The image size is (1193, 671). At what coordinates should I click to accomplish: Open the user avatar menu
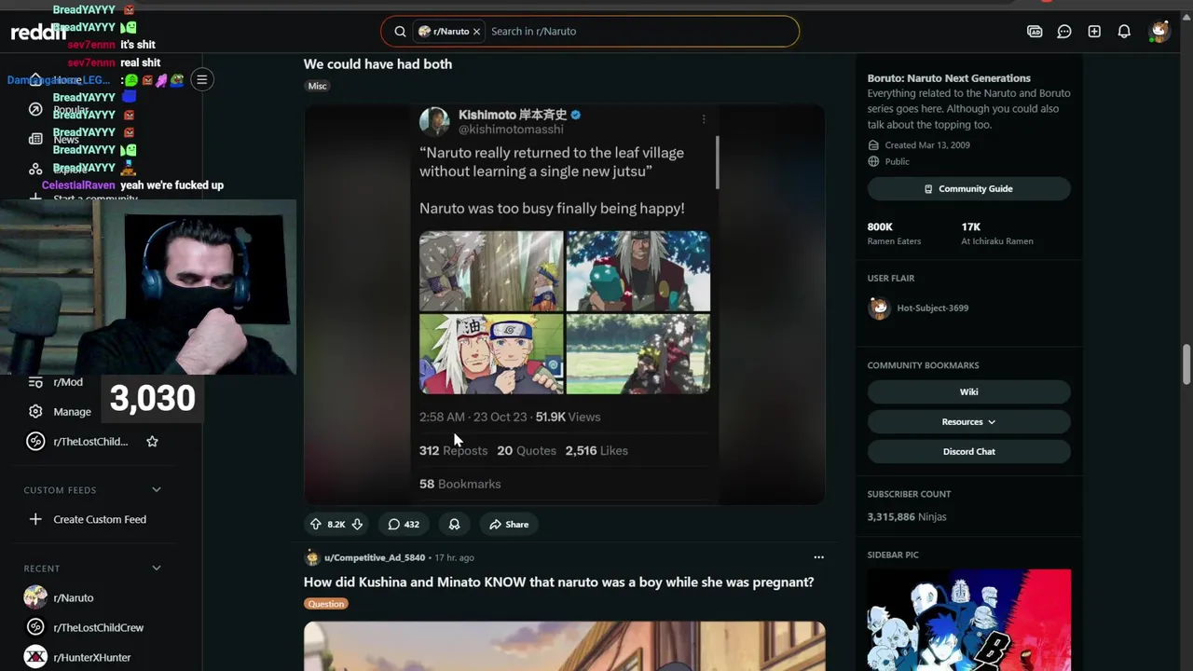tap(1159, 31)
